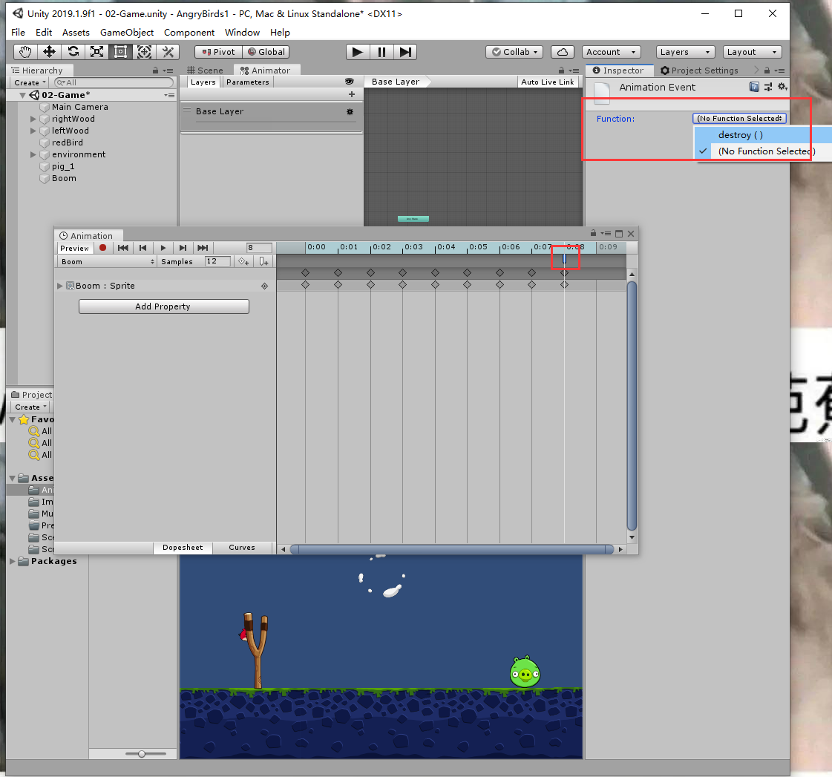The width and height of the screenshot is (832, 777).
Task: Click Add Property button
Action: pos(163,306)
